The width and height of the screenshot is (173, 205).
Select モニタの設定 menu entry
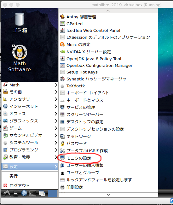pyautogui.click(x=108, y=158)
